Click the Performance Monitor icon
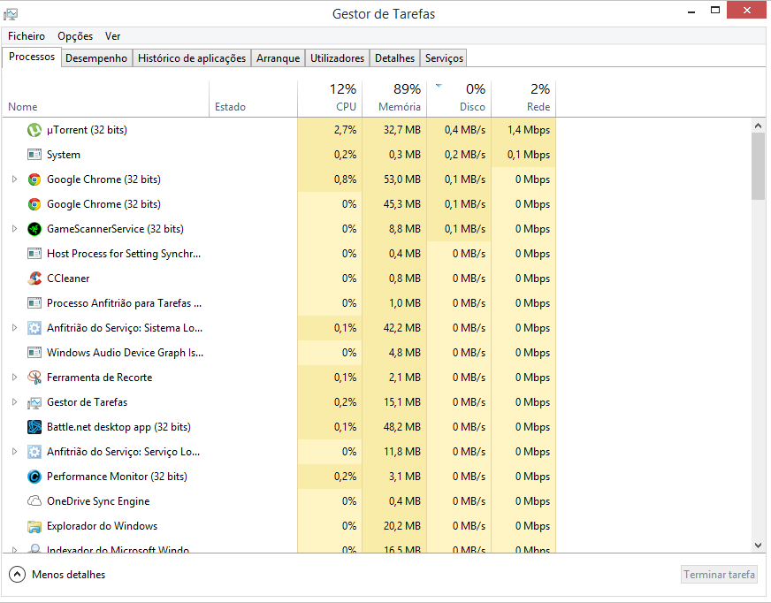The height and width of the screenshot is (603, 771). tap(34, 477)
